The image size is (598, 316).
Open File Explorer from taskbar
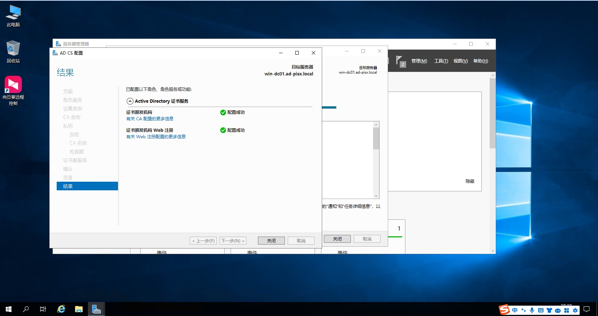pyautogui.click(x=79, y=309)
